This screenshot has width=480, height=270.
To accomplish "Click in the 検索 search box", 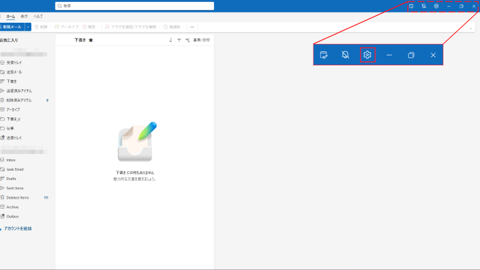I will [x=133, y=6].
